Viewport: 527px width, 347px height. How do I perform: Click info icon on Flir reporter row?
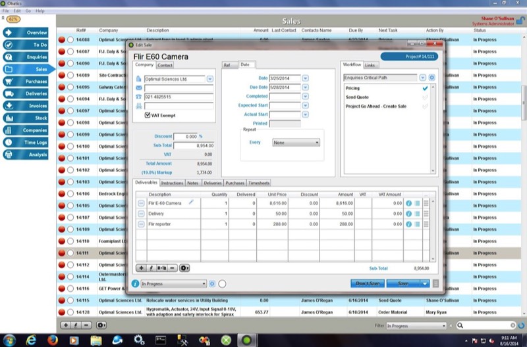(x=408, y=224)
